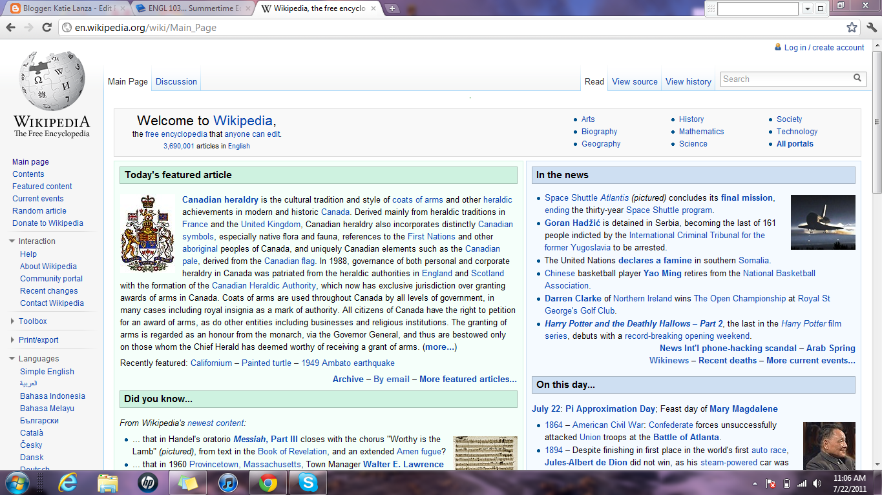Viewport: 882px width, 495px height.
Task: Launch Internet Explorer from the taskbar
Action: pos(68,483)
